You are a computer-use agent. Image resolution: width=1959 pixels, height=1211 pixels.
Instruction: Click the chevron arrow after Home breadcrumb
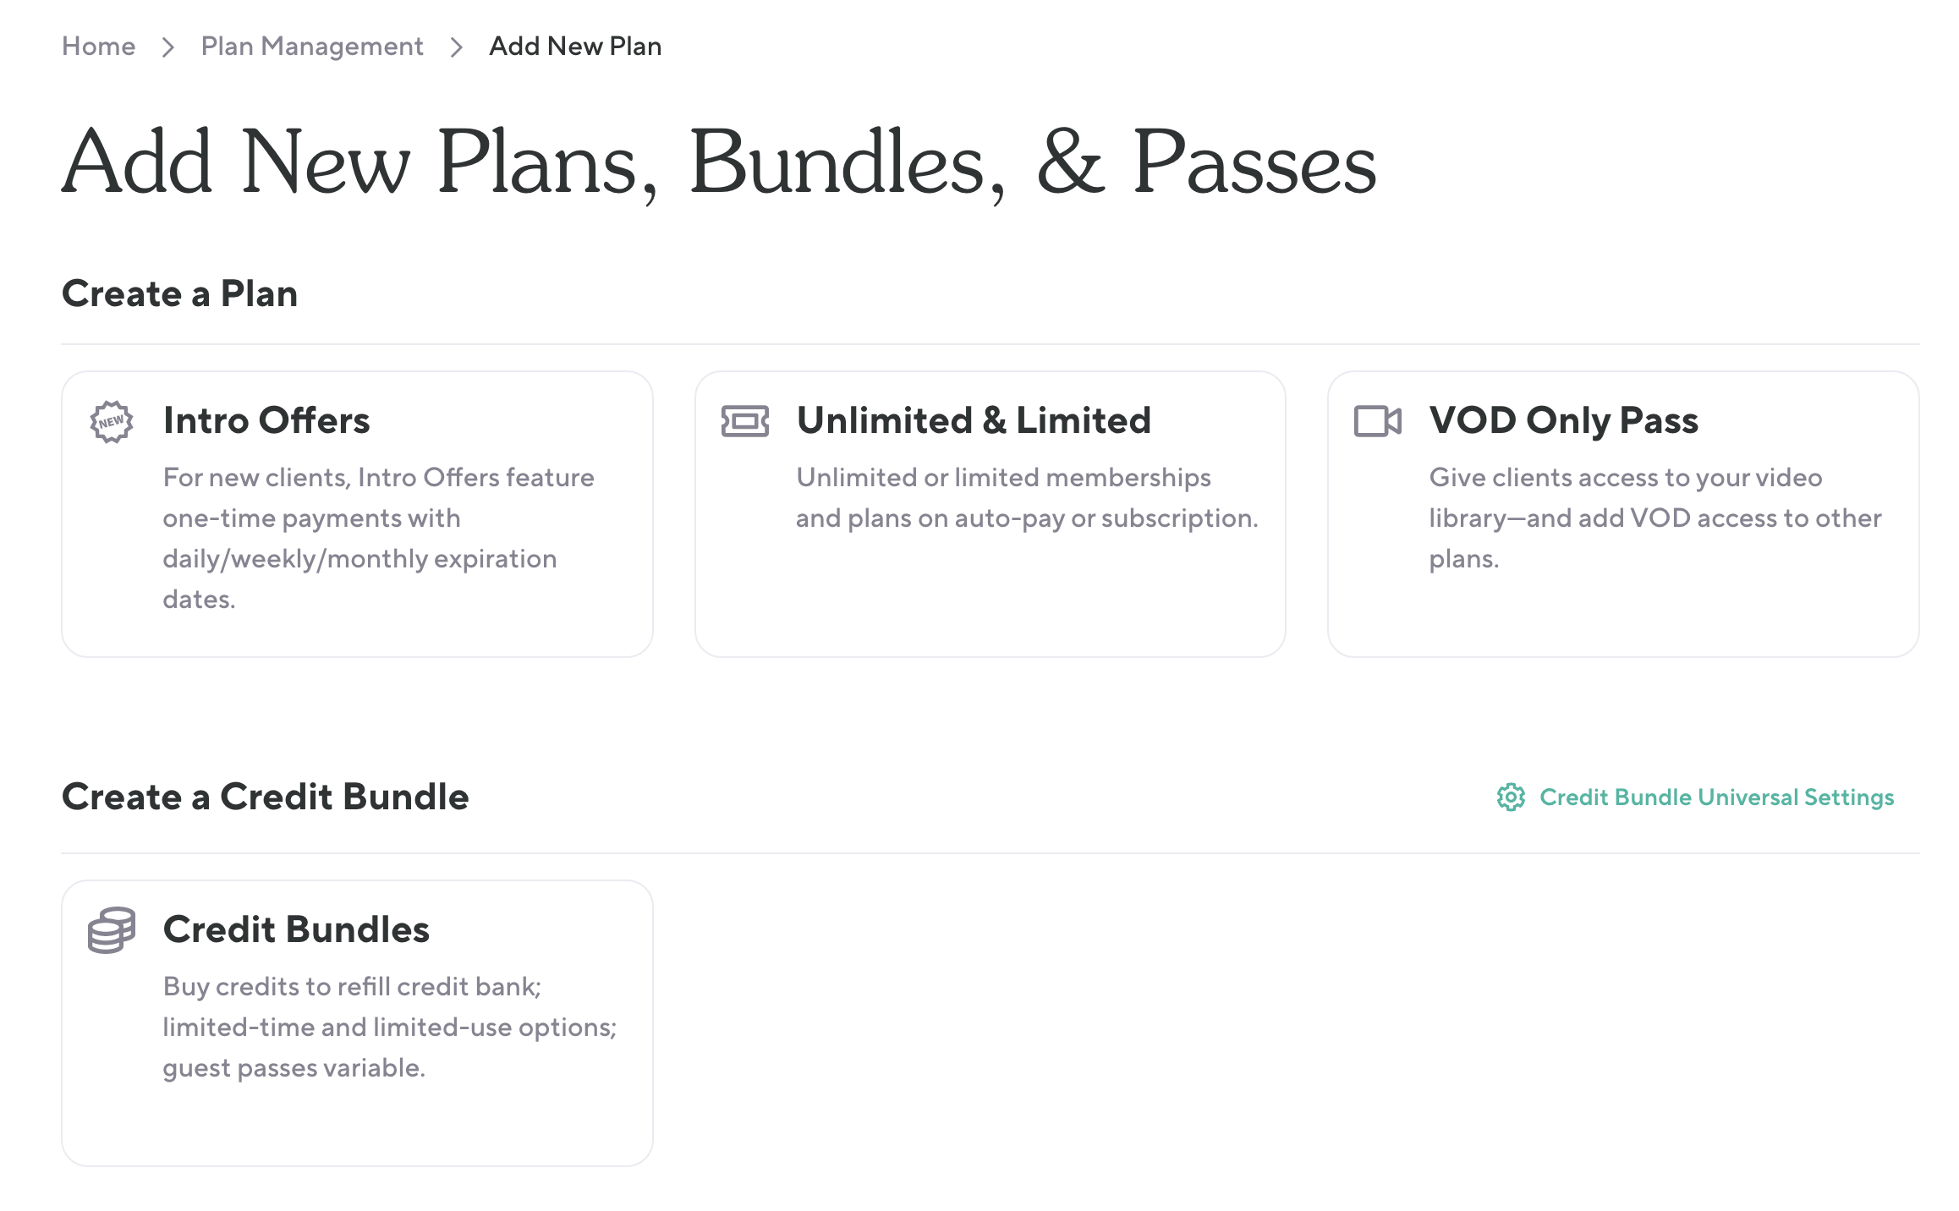pos(168,47)
